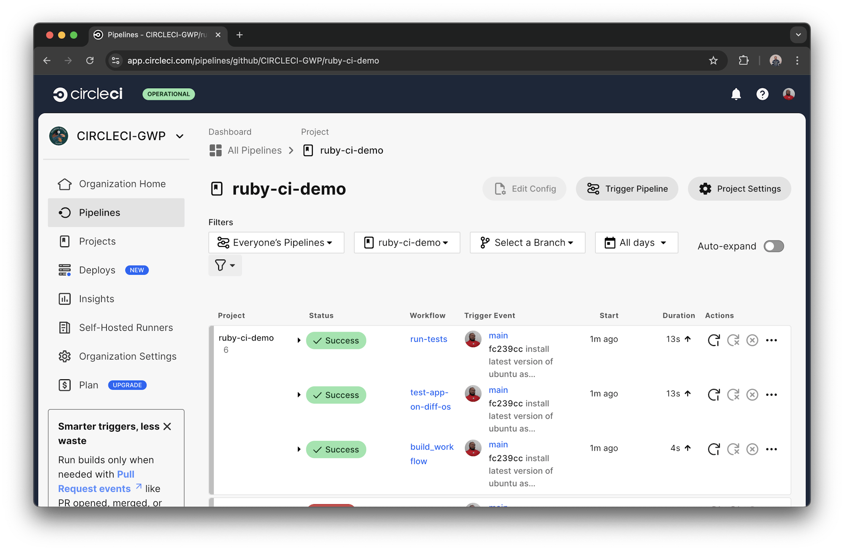Open the All days date filter
This screenshot has height=551, width=844.
tap(636, 243)
